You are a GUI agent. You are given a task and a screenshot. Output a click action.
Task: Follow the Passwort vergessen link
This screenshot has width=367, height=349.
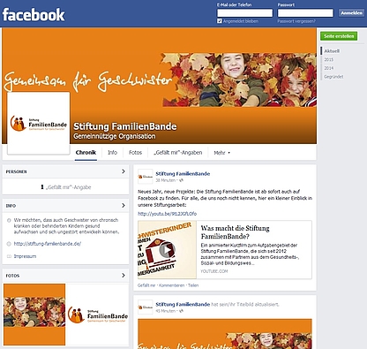(296, 21)
